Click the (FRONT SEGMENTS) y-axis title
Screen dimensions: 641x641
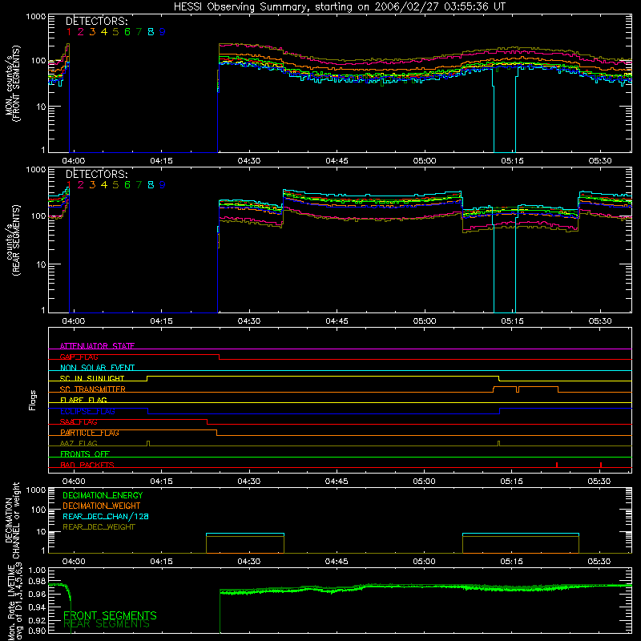[x=16, y=83]
